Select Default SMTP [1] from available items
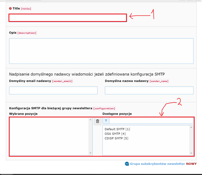The width and height of the screenshot is (202, 175). [x=117, y=129]
